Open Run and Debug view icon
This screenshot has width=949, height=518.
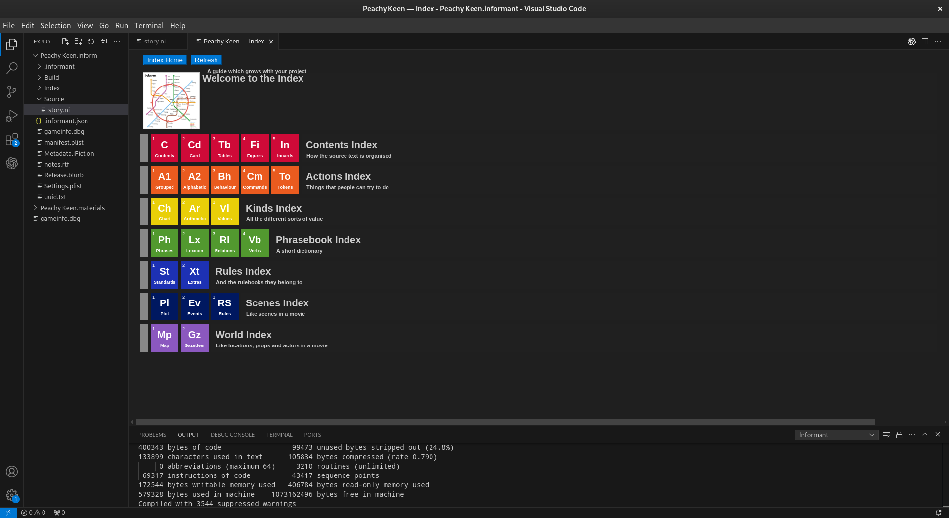[x=12, y=116]
